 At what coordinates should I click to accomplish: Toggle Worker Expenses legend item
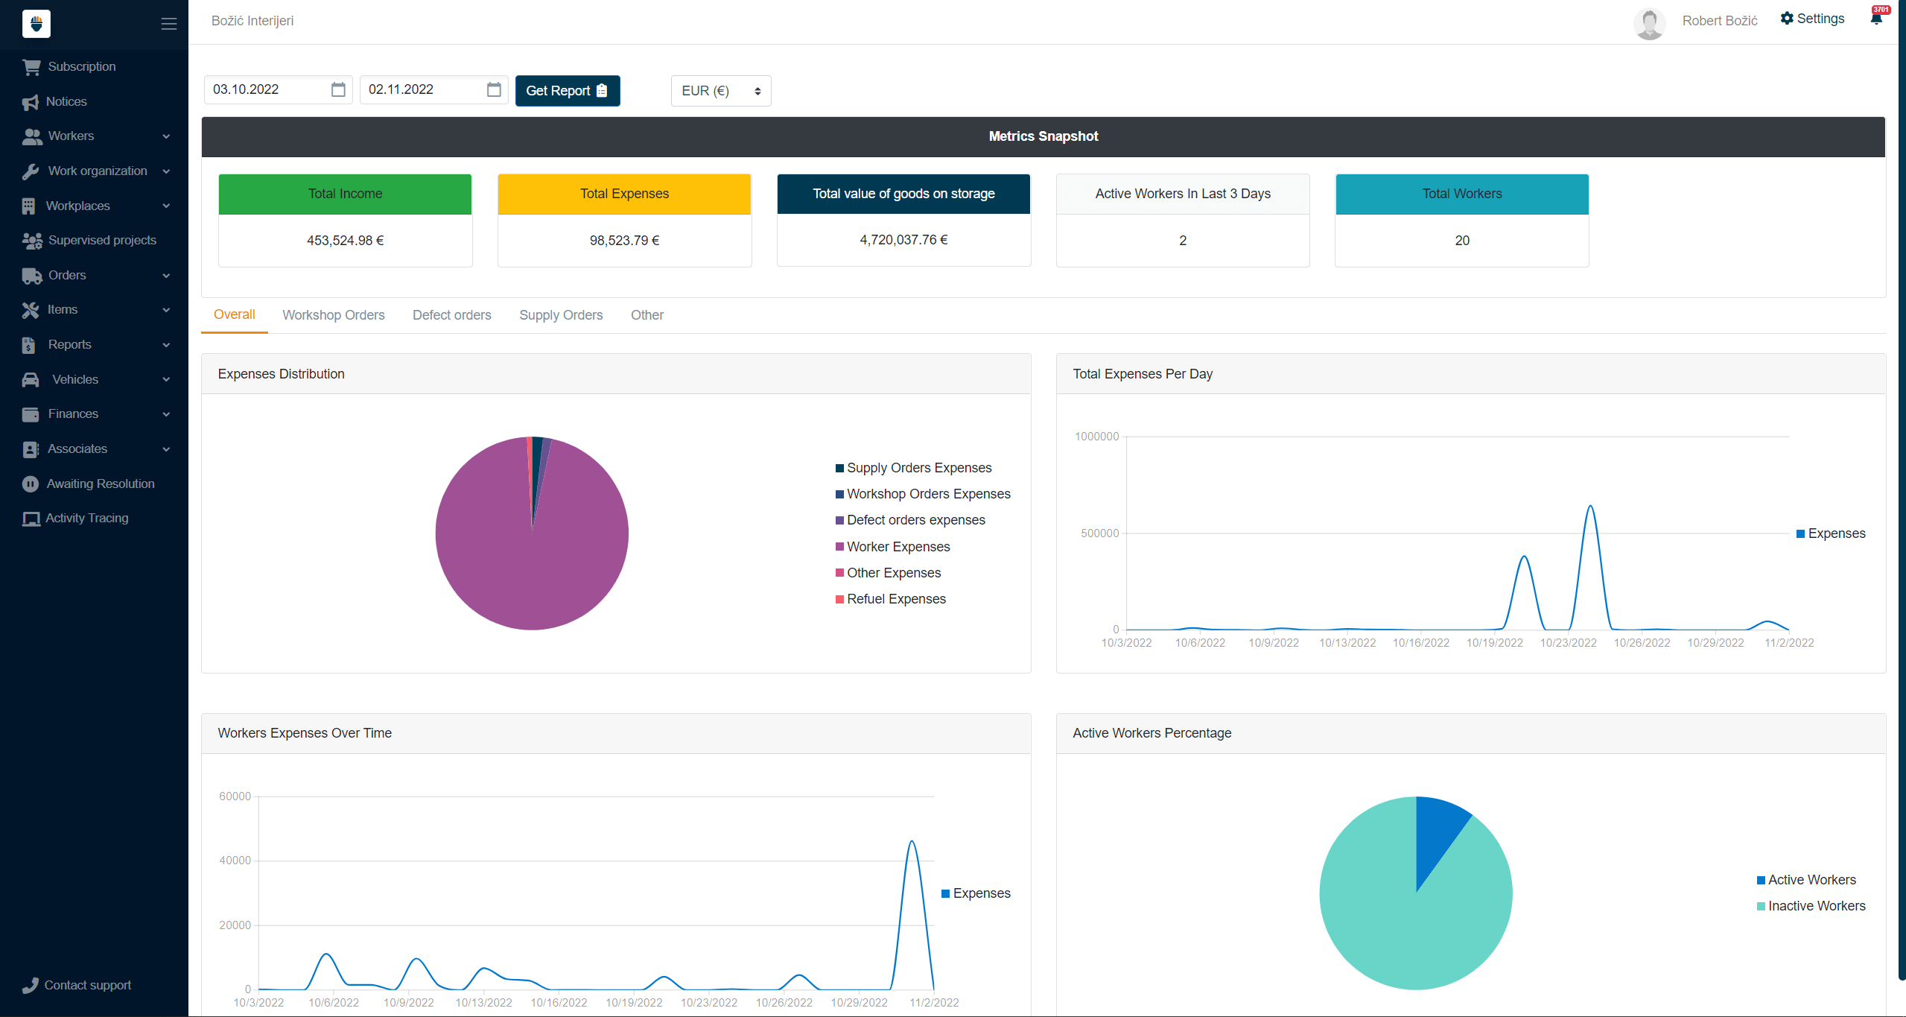point(898,547)
